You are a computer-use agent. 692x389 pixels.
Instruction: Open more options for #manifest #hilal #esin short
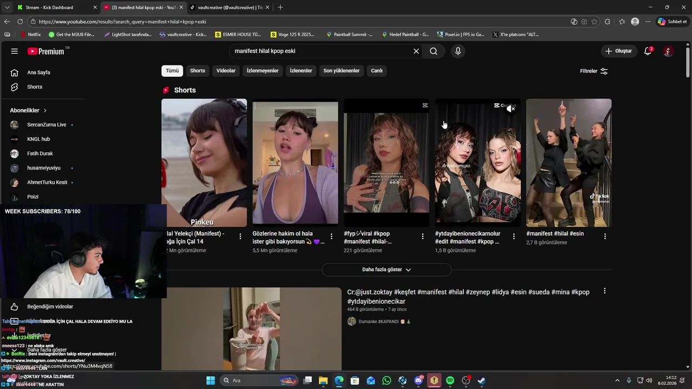tap(605, 237)
